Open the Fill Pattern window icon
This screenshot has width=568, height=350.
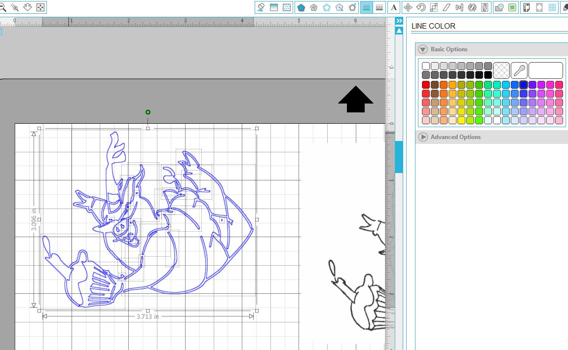(x=287, y=7)
